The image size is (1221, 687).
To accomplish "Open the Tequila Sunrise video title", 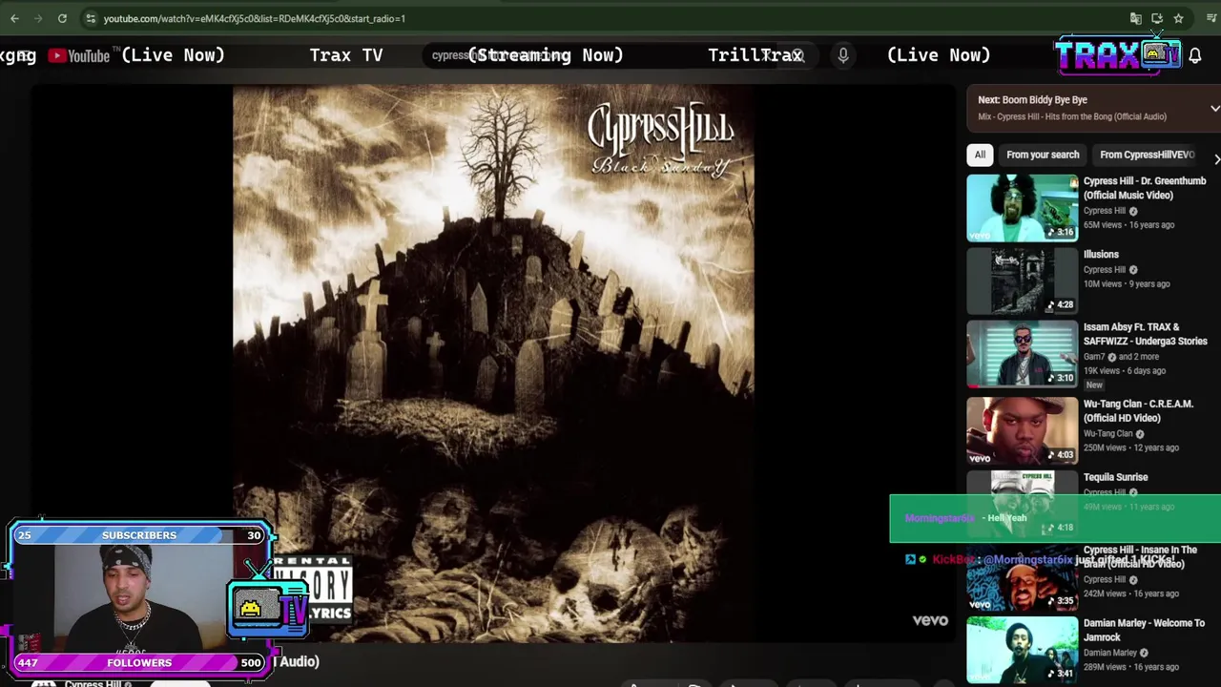I will tap(1115, 477).
